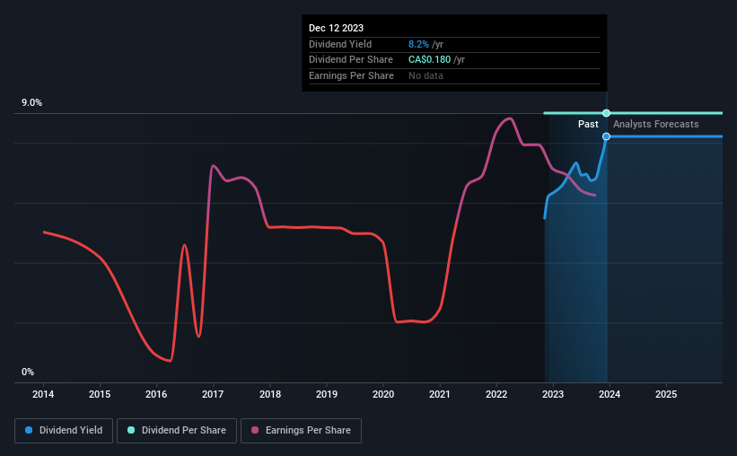Click the 9.0% y-axis label
737x456 pixels.
click(31, 102)
